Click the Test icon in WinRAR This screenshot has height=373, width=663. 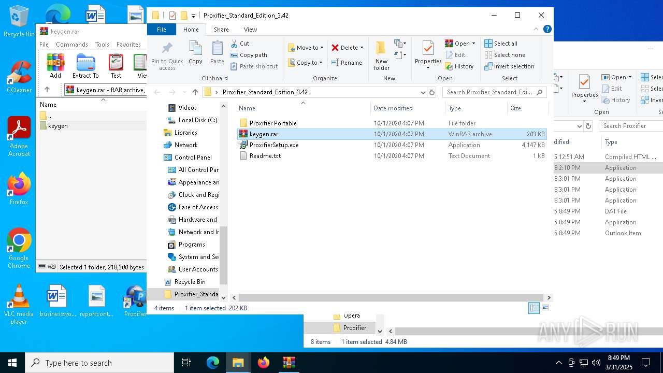click(116, 66)
